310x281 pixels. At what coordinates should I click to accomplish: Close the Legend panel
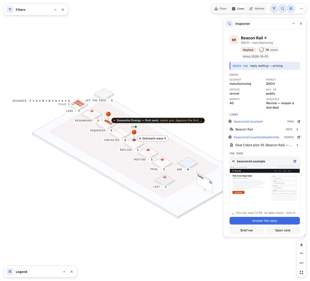coord(72,272)
